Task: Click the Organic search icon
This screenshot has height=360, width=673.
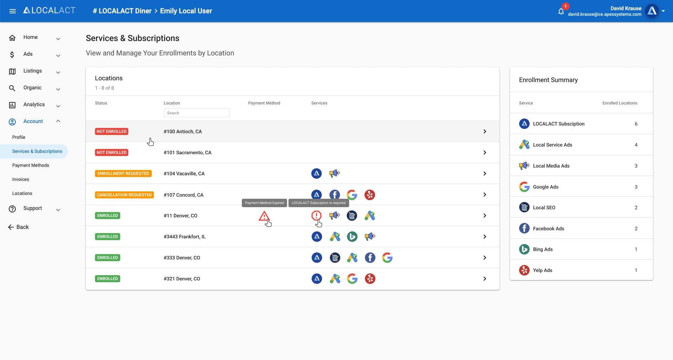Action: pyautogui.click(x=12, y=88)
